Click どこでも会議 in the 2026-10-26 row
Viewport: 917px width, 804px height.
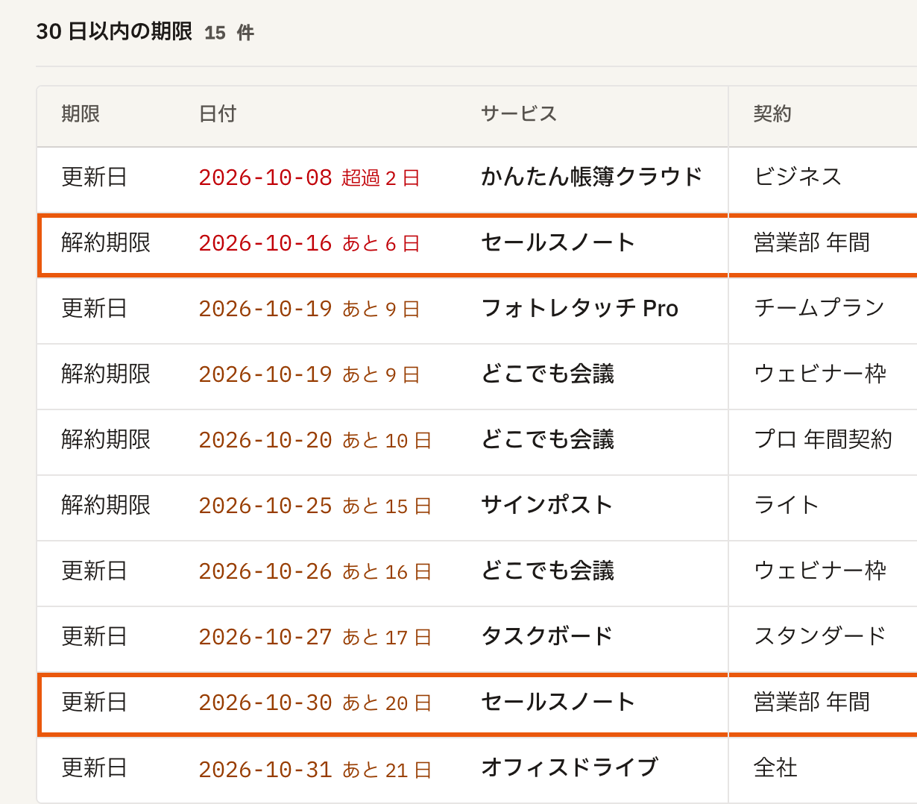(x=548, y=571)
